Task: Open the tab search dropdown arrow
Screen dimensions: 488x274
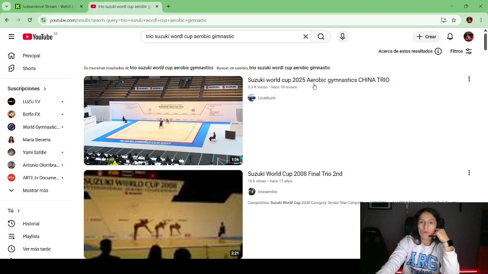Action: coord(6,6)
